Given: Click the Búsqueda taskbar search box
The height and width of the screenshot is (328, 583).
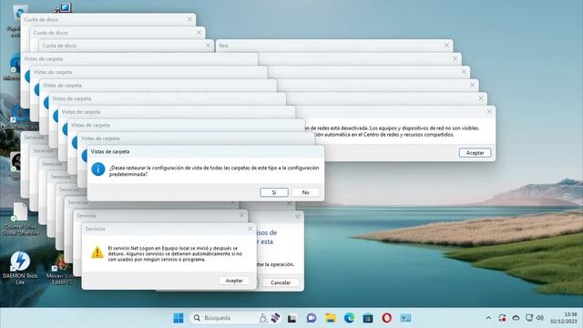Looking at the screenshot, I should click(x=235, y=318).
